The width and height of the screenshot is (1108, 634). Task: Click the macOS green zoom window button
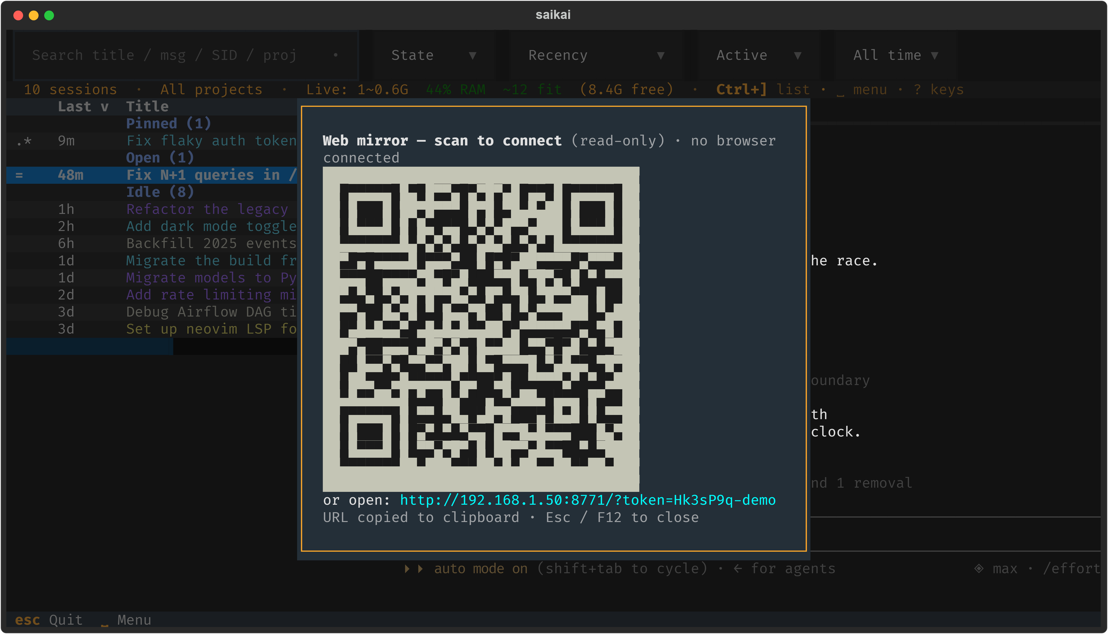click(x=49, y=16)
